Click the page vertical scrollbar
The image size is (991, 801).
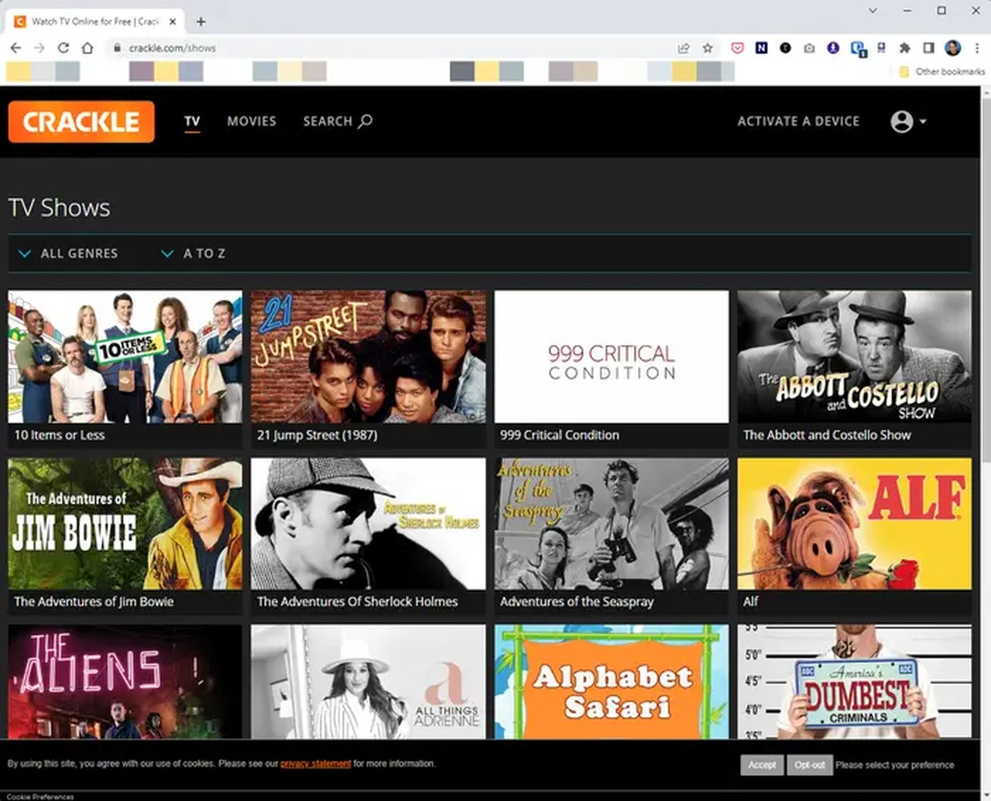tap(986, 279)
